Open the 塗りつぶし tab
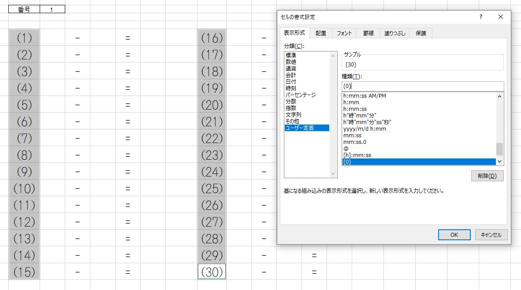This screenshot has height=290, width=521. pyautogui.click(x=394, y=33)
